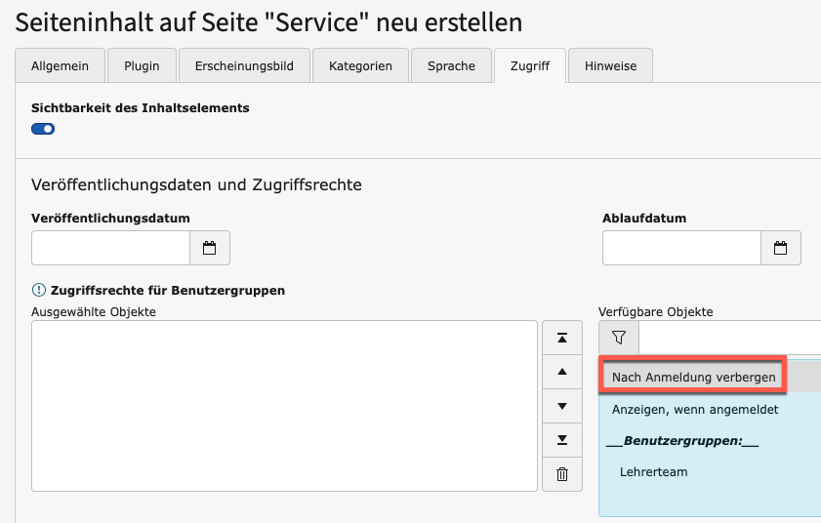Select the Zugriff tab
The image size is (821, 523).
(530, 66)
